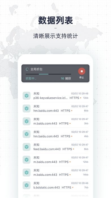Click cube icon of b.bdstatic.com row
The height and width of the screenshot is (198, 111).
(27, 185)
